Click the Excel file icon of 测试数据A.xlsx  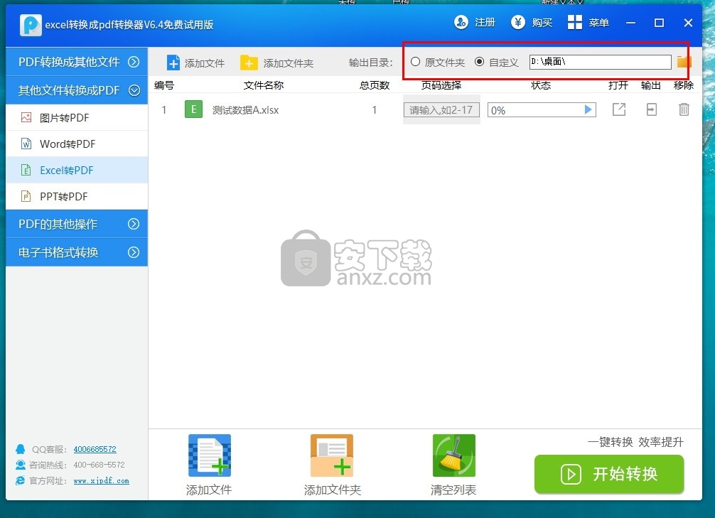click(x=193, y=109)
